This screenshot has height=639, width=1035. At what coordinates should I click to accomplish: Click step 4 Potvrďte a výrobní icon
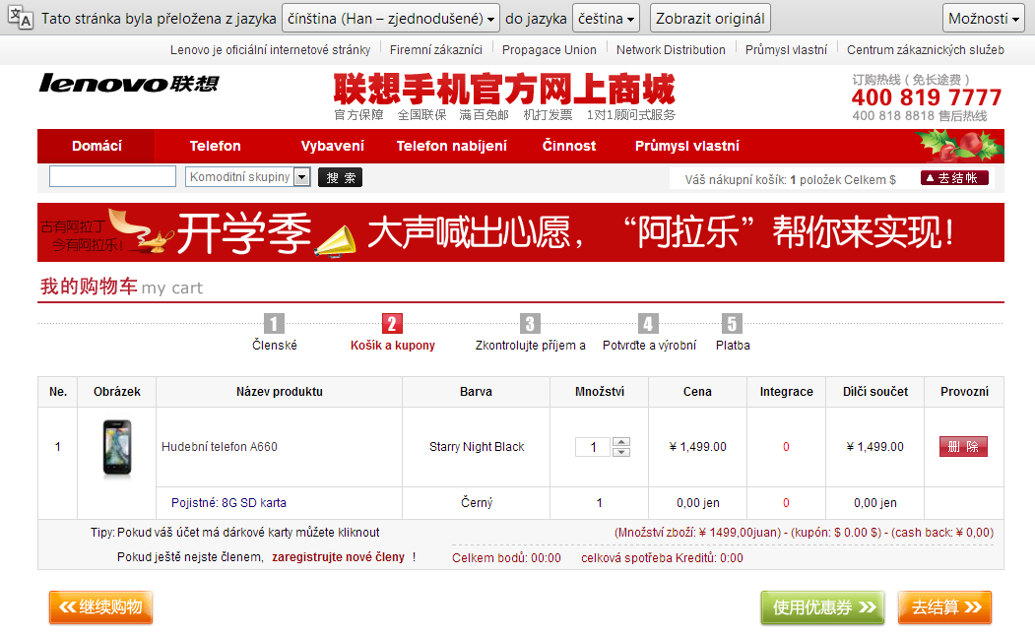pyautogui.click(x=648, y=324)
